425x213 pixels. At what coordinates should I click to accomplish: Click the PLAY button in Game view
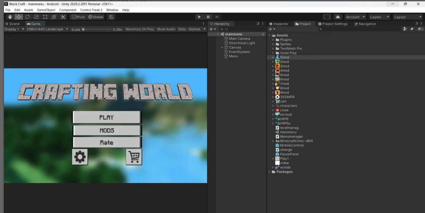(x=107, y=117)
